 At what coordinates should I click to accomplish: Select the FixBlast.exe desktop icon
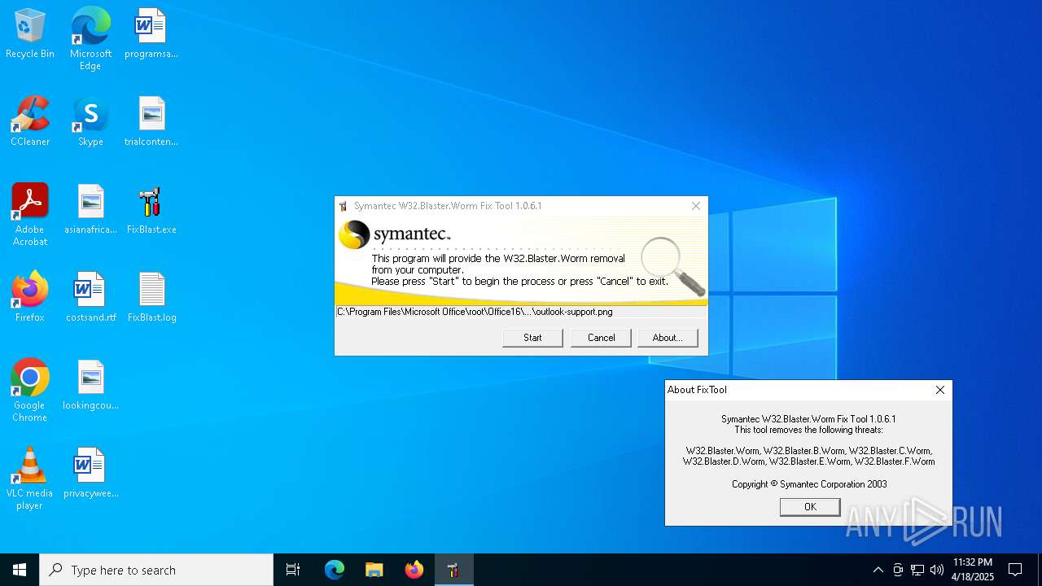click(151, 210)
